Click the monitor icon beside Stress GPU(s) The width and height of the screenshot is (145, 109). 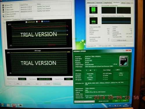click(x=3, y=17)
